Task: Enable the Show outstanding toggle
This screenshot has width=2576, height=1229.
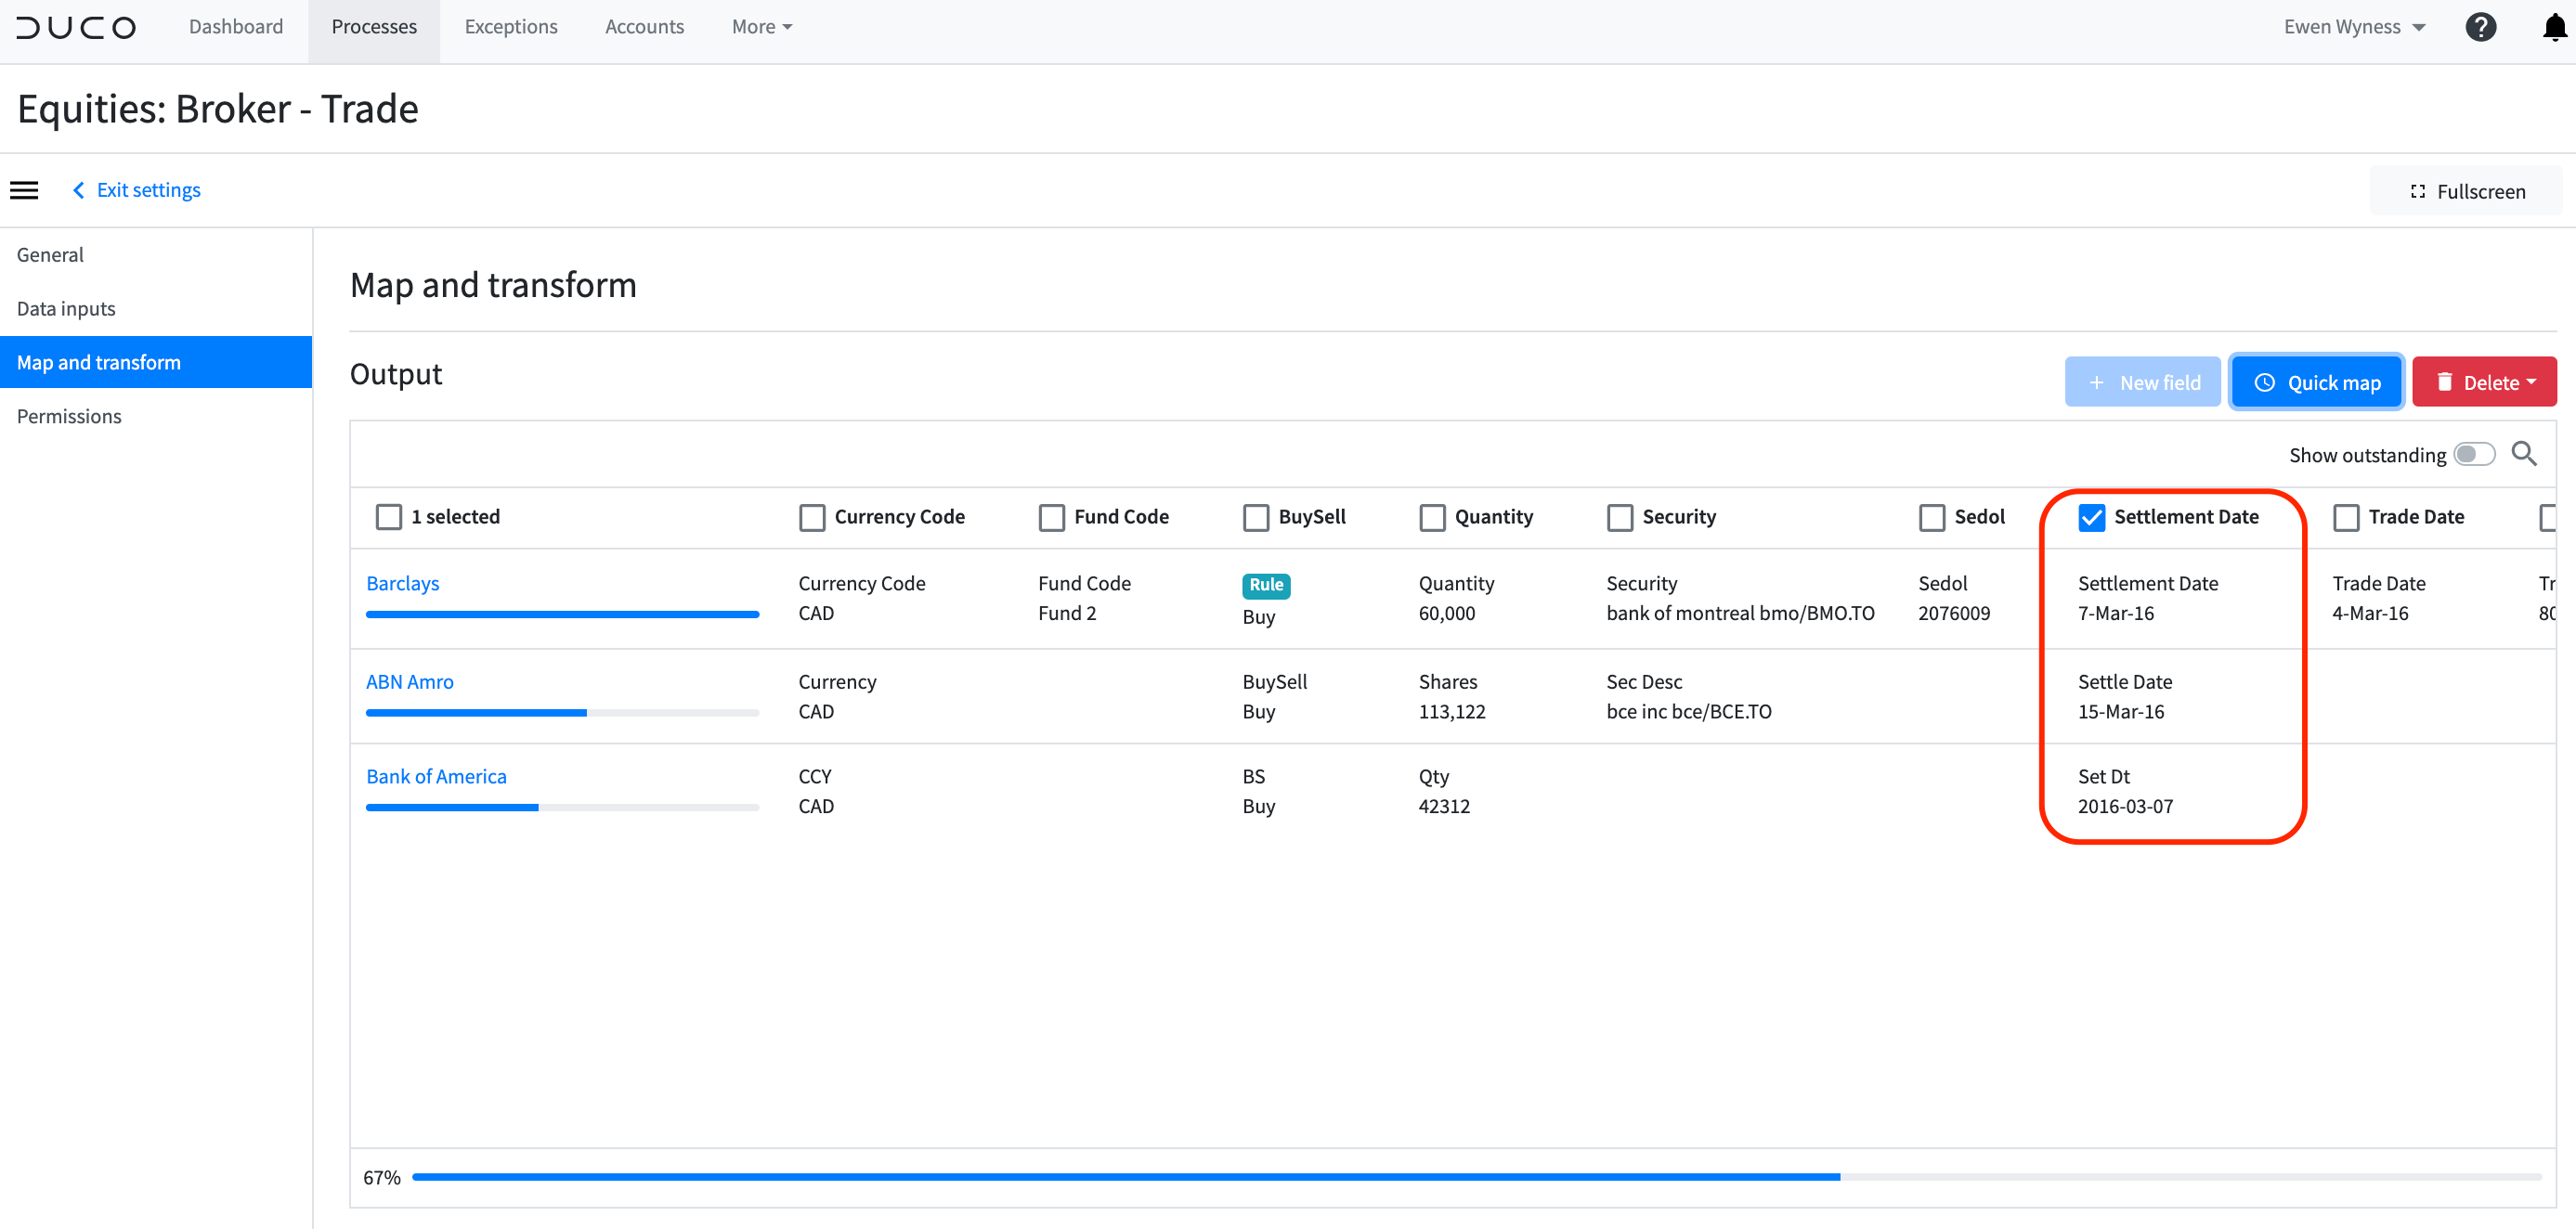Action: click(2475, 454)
